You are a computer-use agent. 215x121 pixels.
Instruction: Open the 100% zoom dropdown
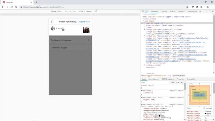(82, 11)
